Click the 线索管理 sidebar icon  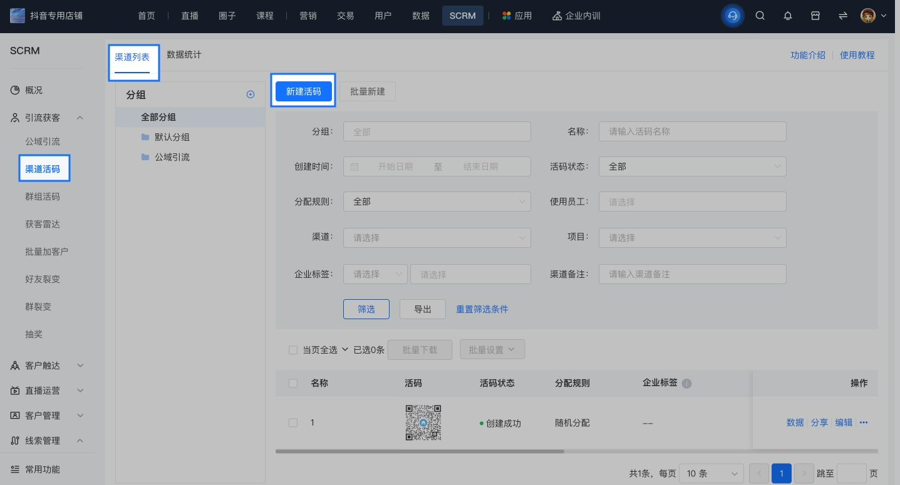click(x=15, y=441)
